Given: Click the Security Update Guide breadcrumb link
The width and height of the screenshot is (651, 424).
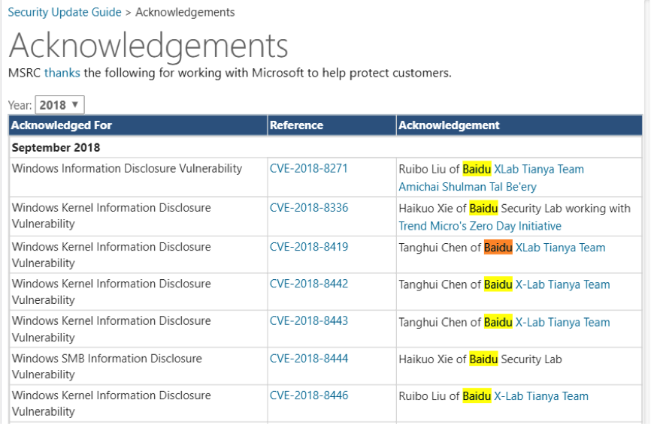Looking at the screenshot, I should tap(65, 12).
